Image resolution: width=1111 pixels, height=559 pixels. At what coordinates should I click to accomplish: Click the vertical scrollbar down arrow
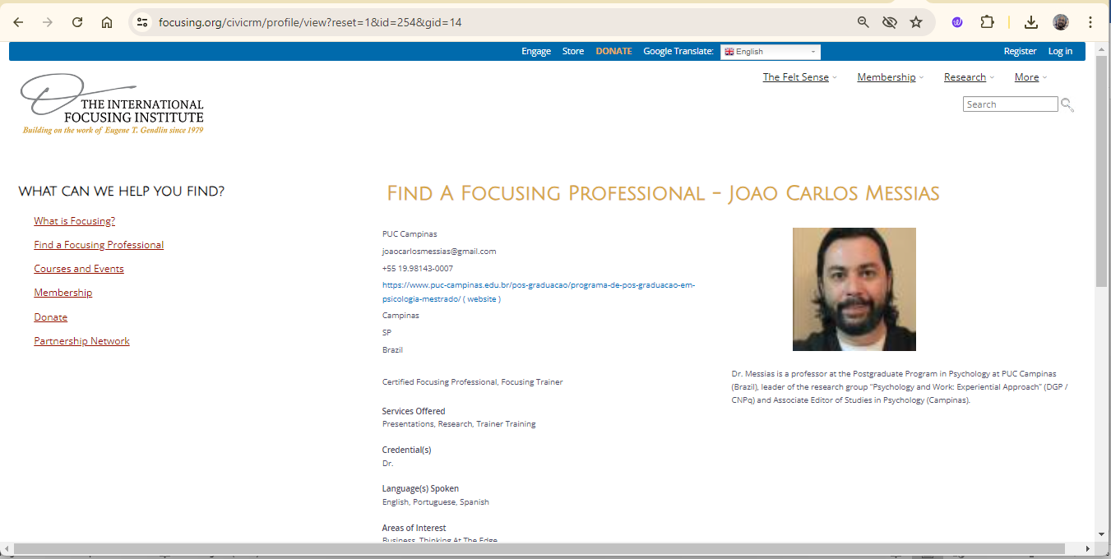click(1102, 534)
